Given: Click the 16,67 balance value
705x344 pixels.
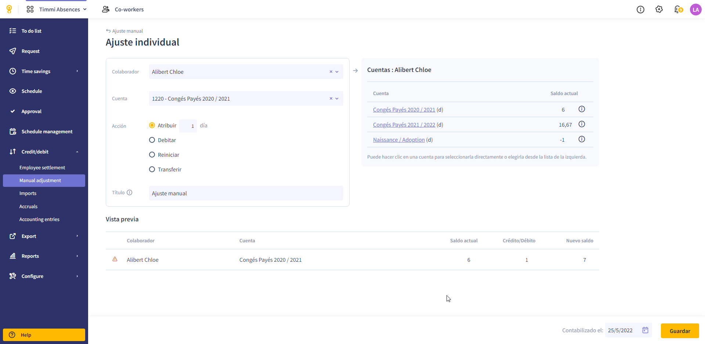Looking at the screenshot, I should (x=565, y=125).
